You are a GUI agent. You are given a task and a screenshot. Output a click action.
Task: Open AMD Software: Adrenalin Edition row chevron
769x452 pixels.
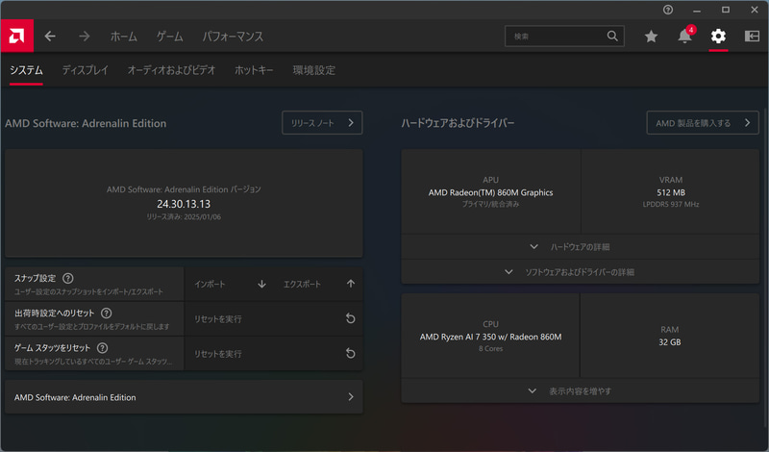pyautogui.click(x=351, y=396)
